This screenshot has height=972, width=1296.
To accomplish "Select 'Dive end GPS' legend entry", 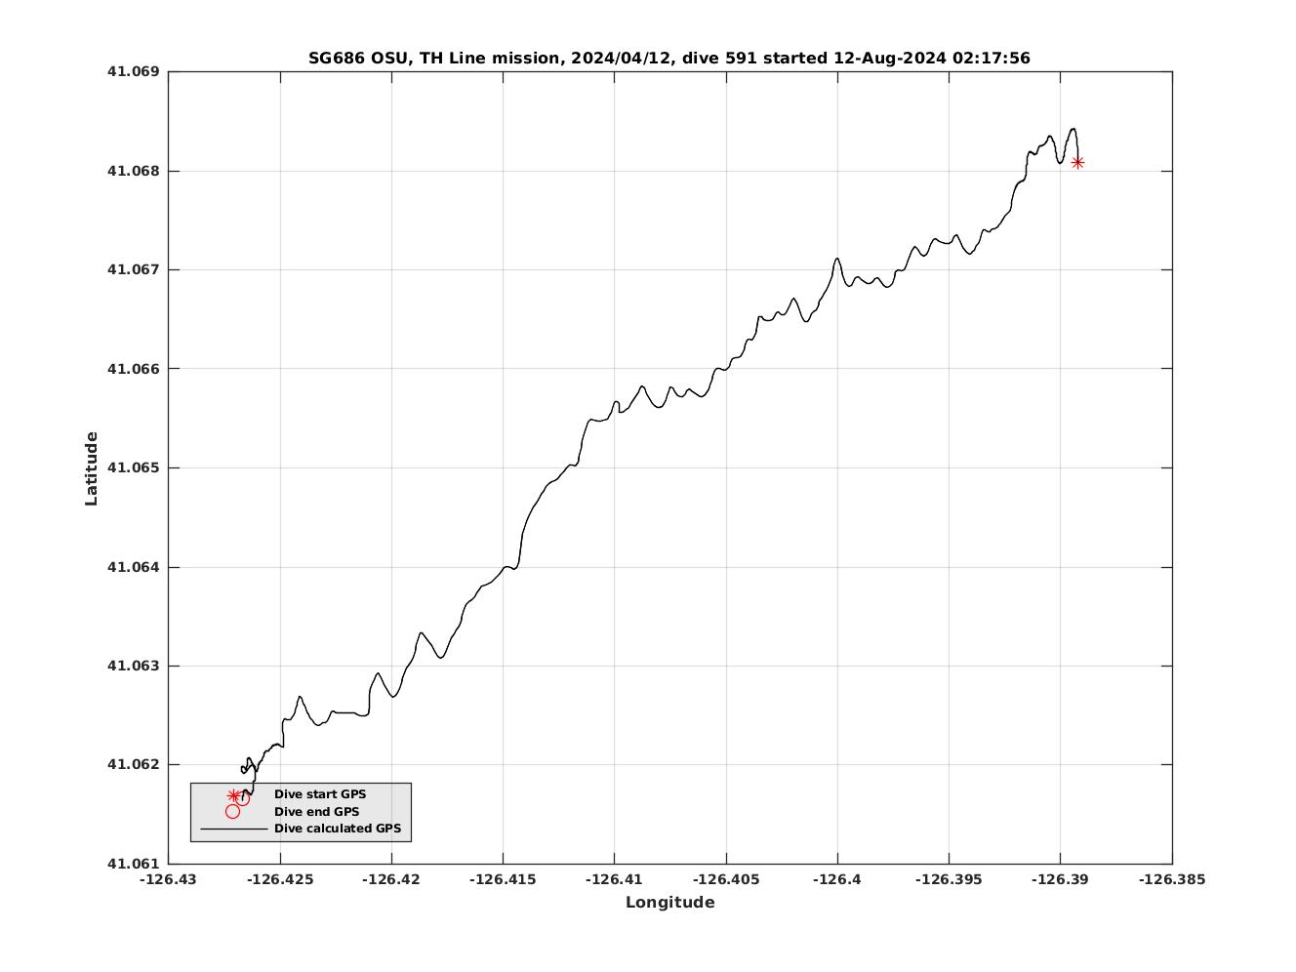I will point(316,812).
